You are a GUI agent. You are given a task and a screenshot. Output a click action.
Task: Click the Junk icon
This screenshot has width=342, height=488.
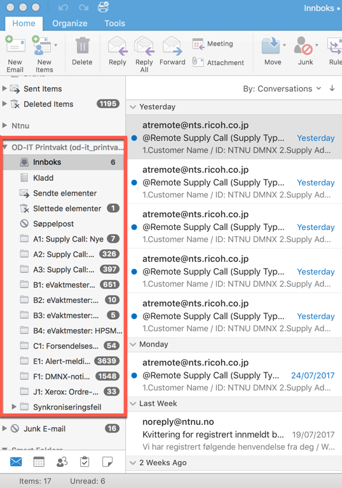[x=303, y=46]
